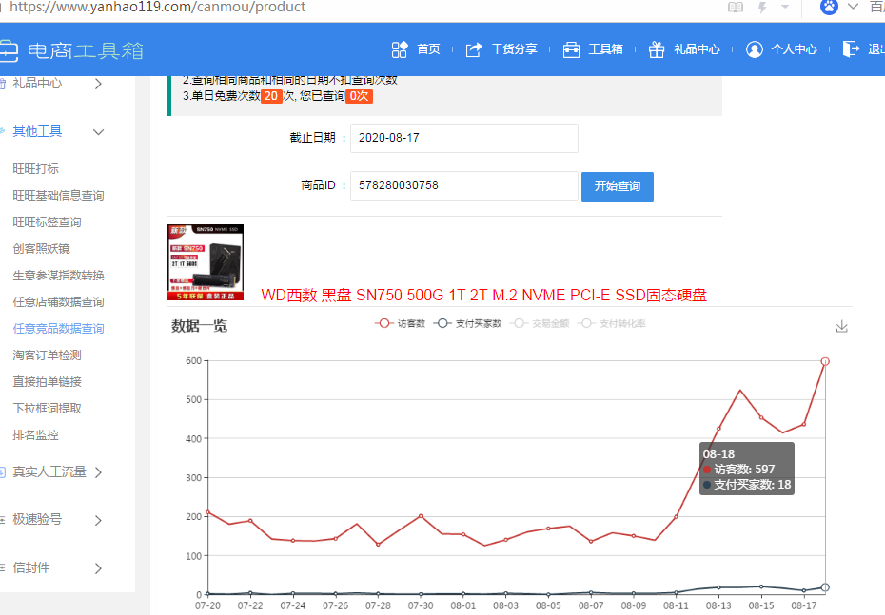
Task: Expand the 真实人工流量 sidebar section
Action: pyautogui.click(x=98, y=472)
